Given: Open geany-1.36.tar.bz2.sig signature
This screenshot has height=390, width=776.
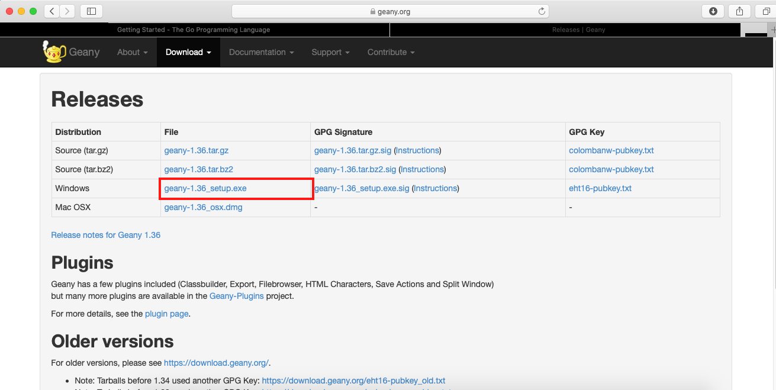Looking at the screenshot, I should tap(355, 169).
